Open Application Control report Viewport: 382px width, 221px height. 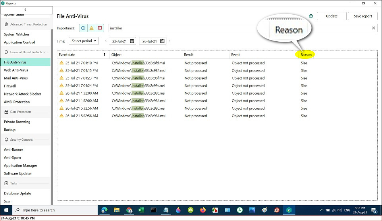tap(19, 42)
